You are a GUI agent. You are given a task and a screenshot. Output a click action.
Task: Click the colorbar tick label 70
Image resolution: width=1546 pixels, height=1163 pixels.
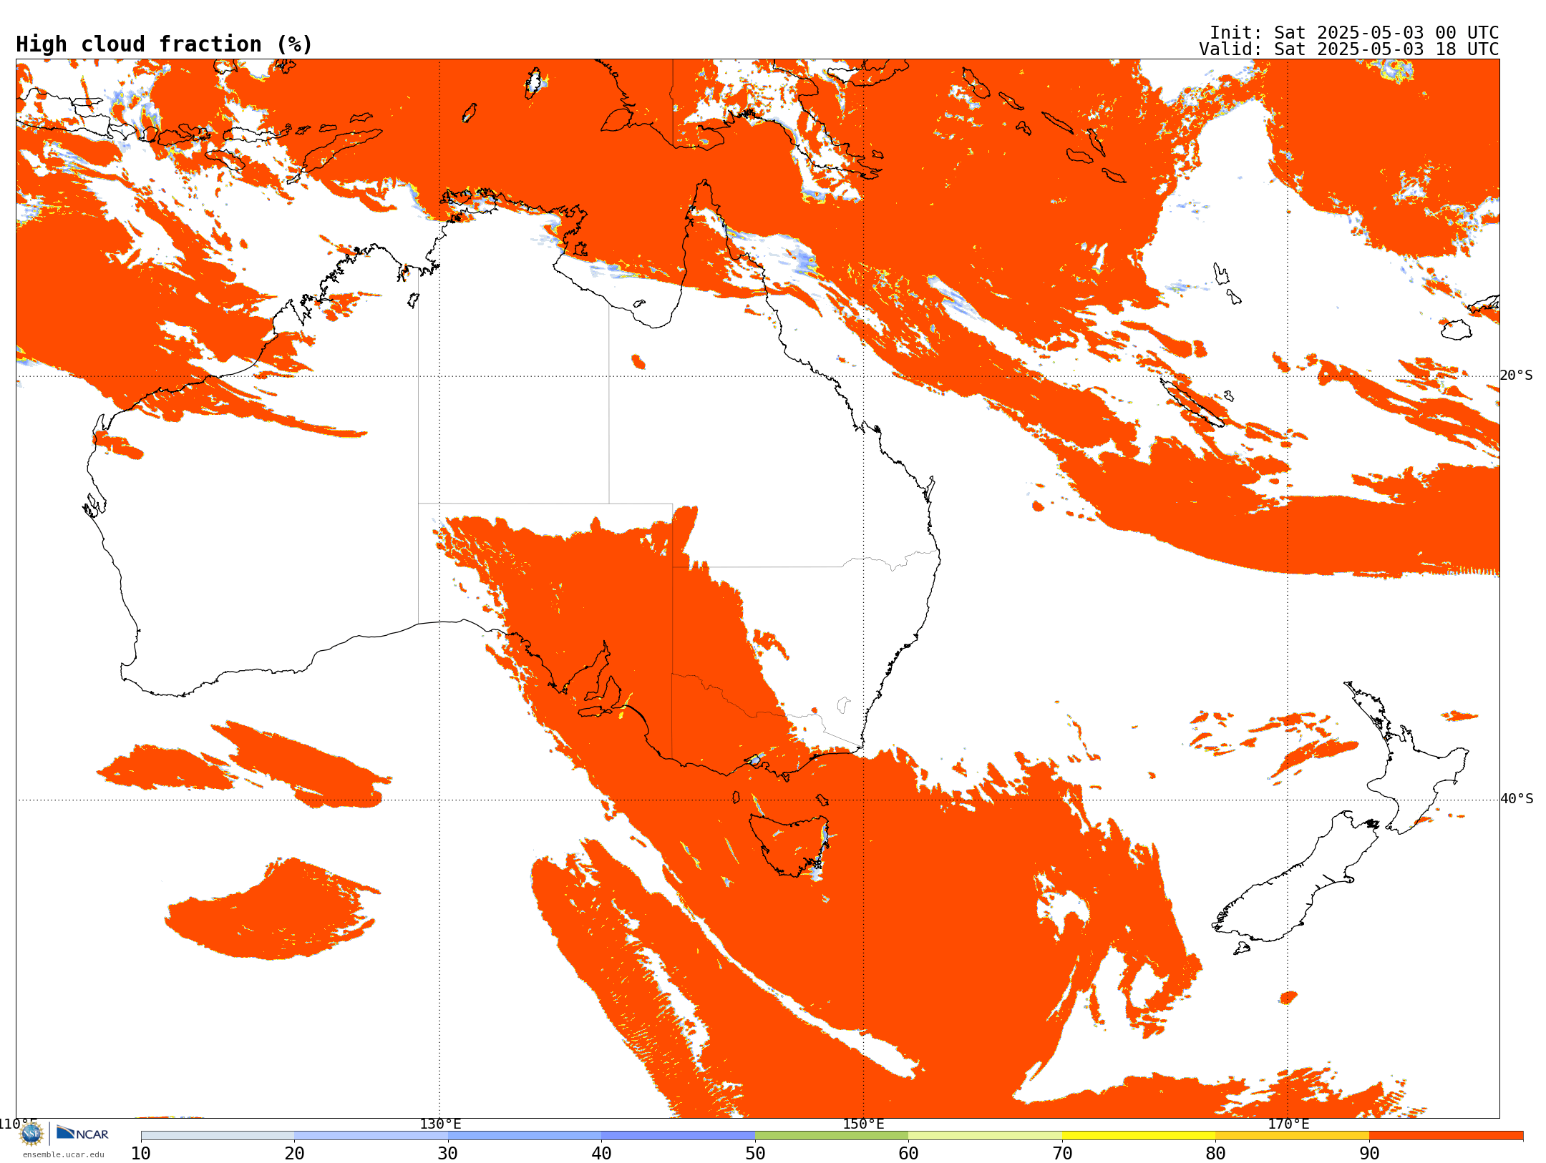(1062, 1154)
